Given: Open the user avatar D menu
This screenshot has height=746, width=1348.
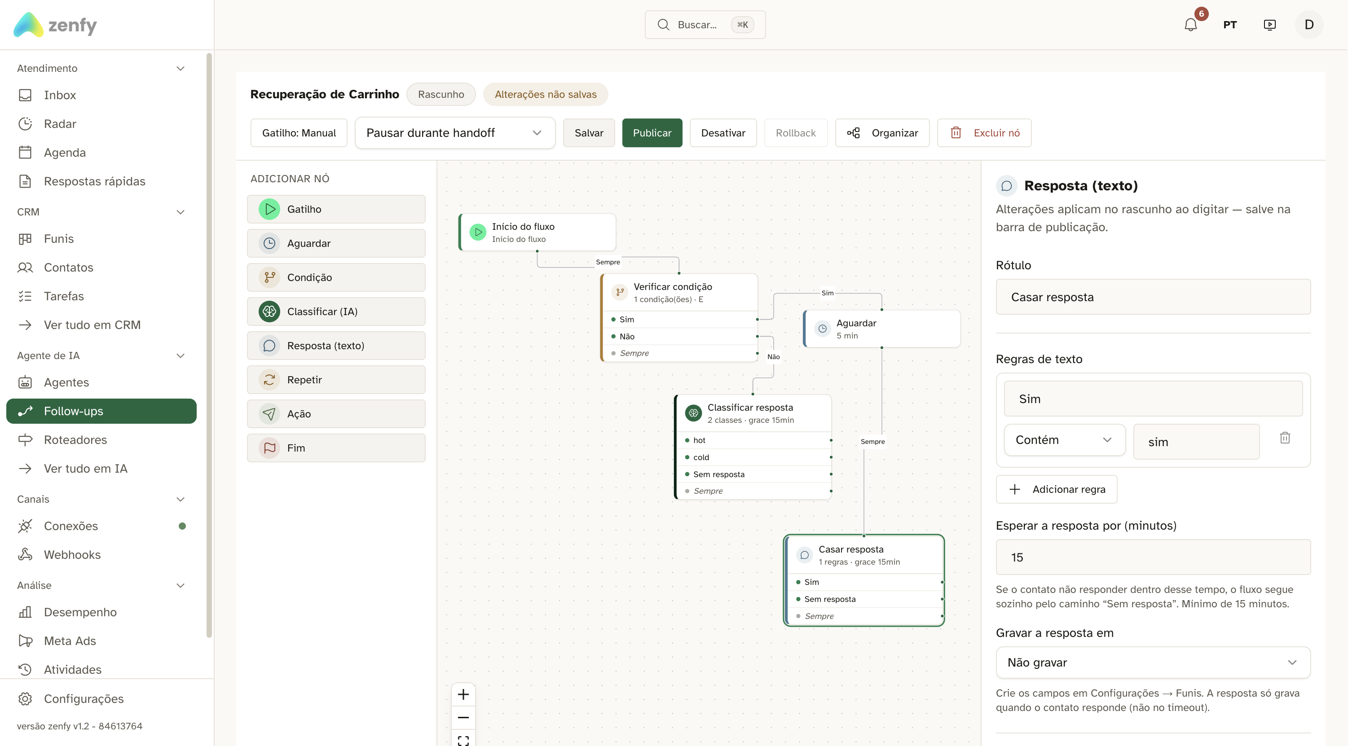Looking at the screenshot, I should click(x=1309, y=25).
